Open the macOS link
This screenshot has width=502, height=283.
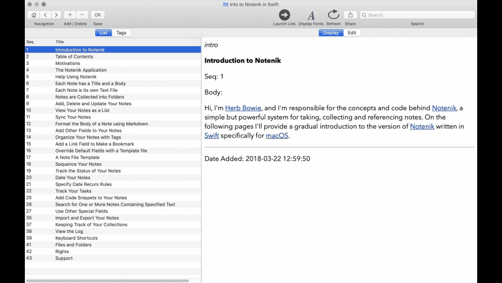coord(277,136)
